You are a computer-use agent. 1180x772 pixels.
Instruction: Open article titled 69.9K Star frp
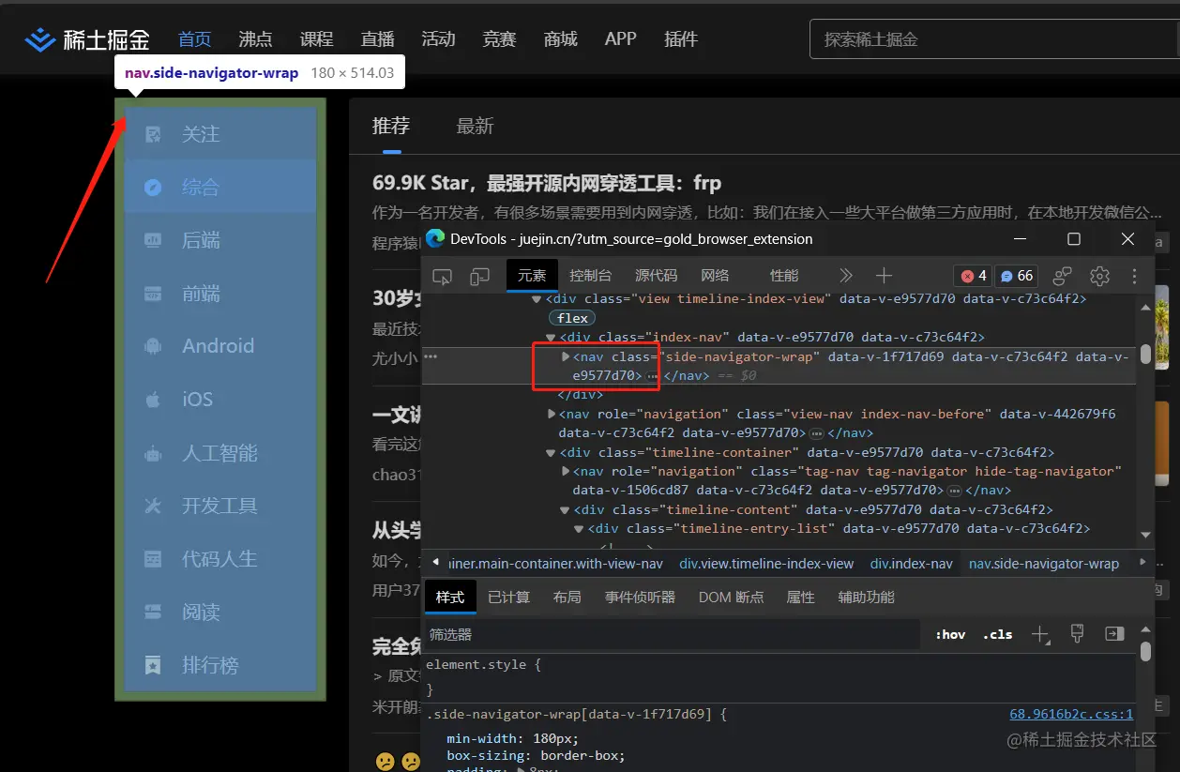pyautogui.click(x=547, y=183)
